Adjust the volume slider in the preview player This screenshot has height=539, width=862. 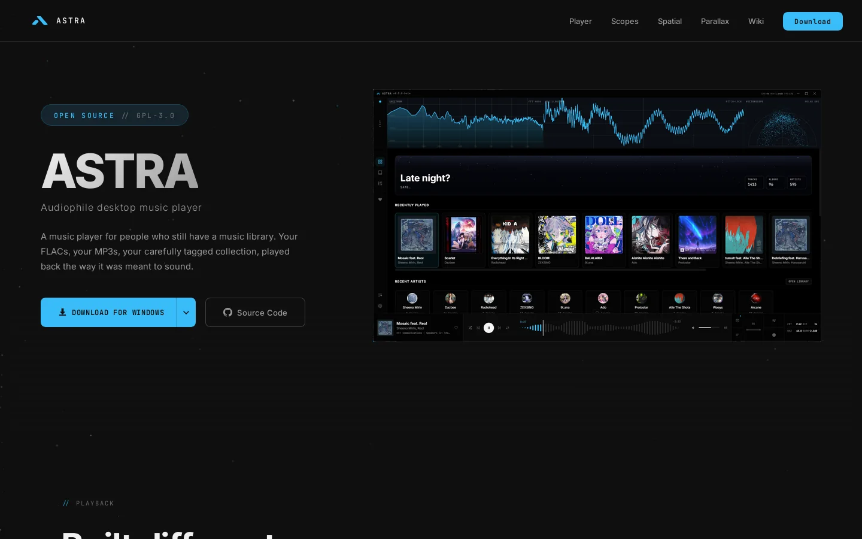[x=709, y=328]
